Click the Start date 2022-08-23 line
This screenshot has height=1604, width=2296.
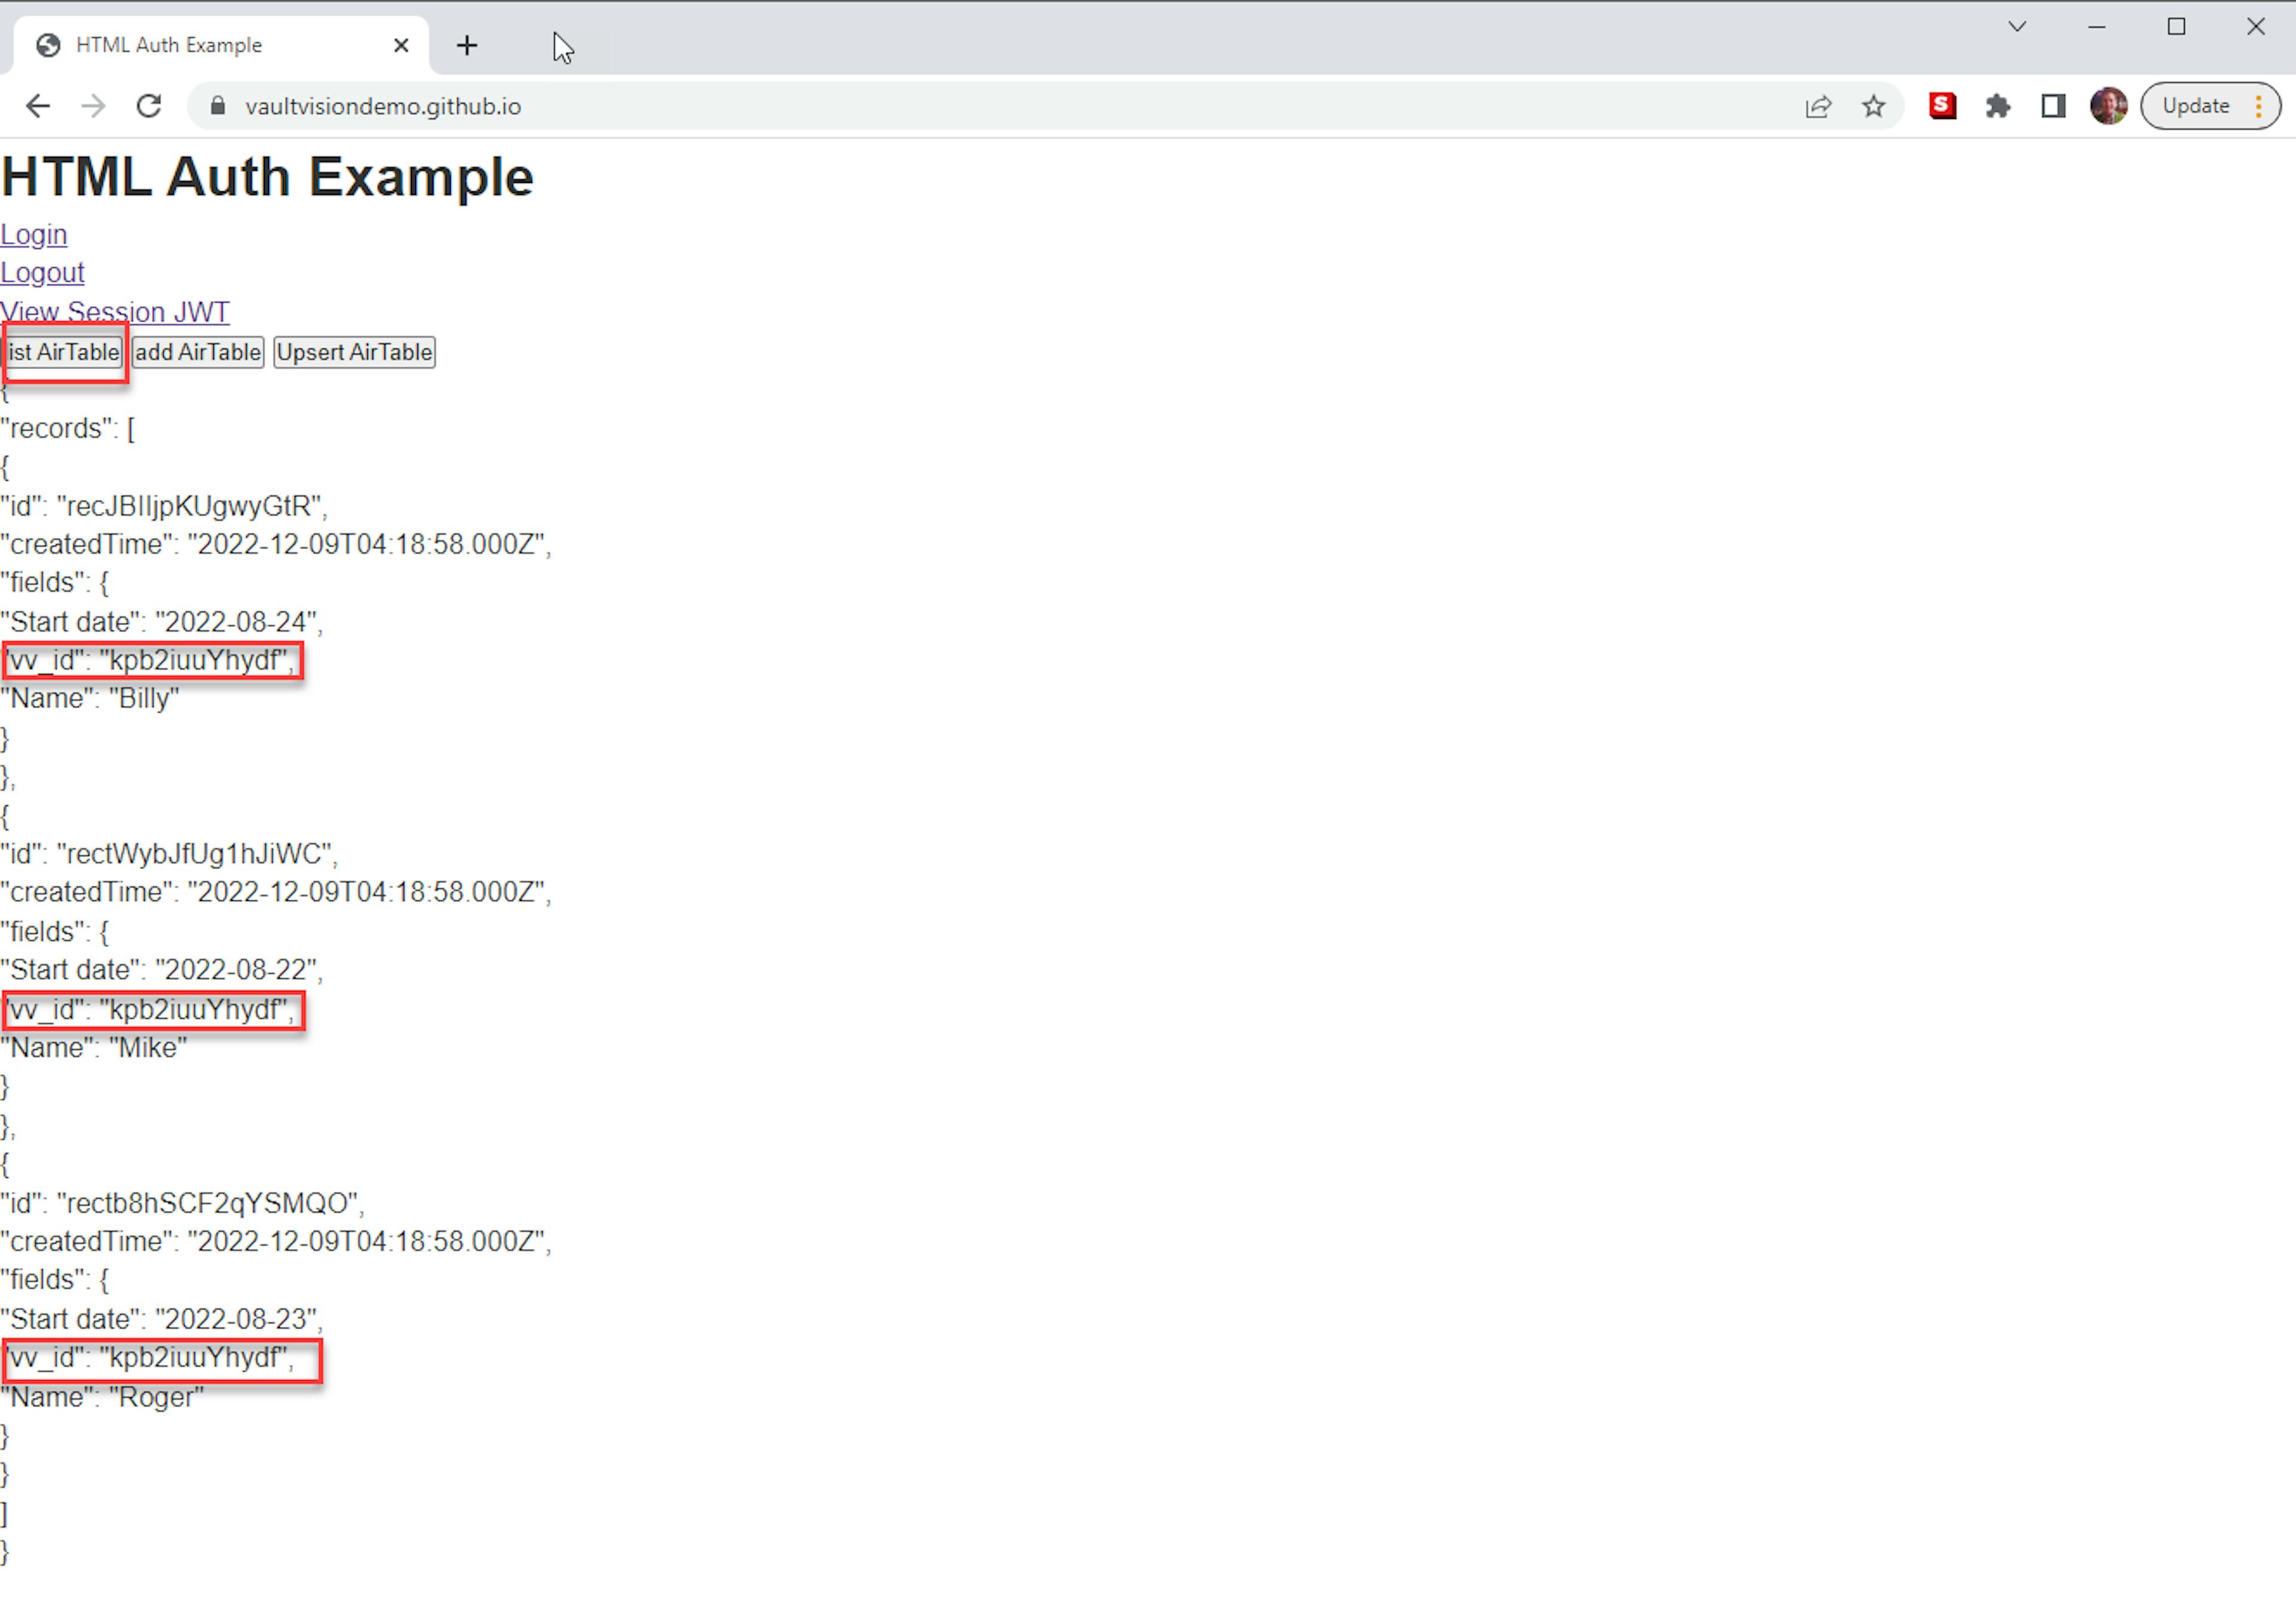tap(162, 1319)
